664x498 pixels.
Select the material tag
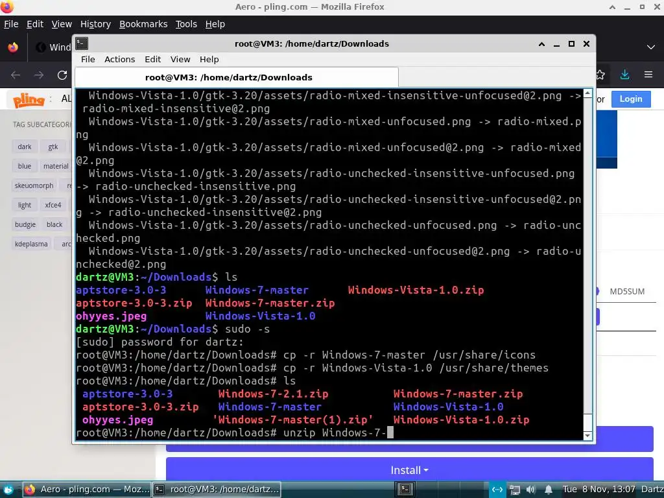pyautogui.click(x=56, y=166)
